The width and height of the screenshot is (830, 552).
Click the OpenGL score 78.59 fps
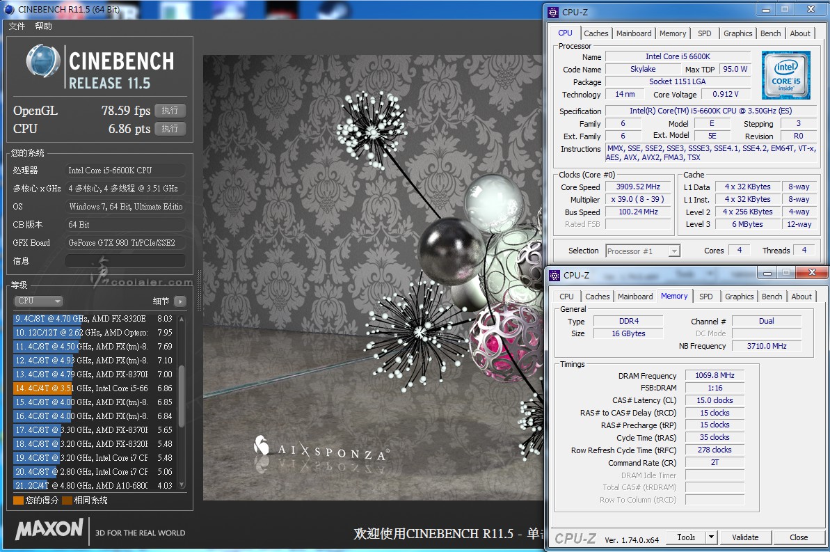(126, 111)
